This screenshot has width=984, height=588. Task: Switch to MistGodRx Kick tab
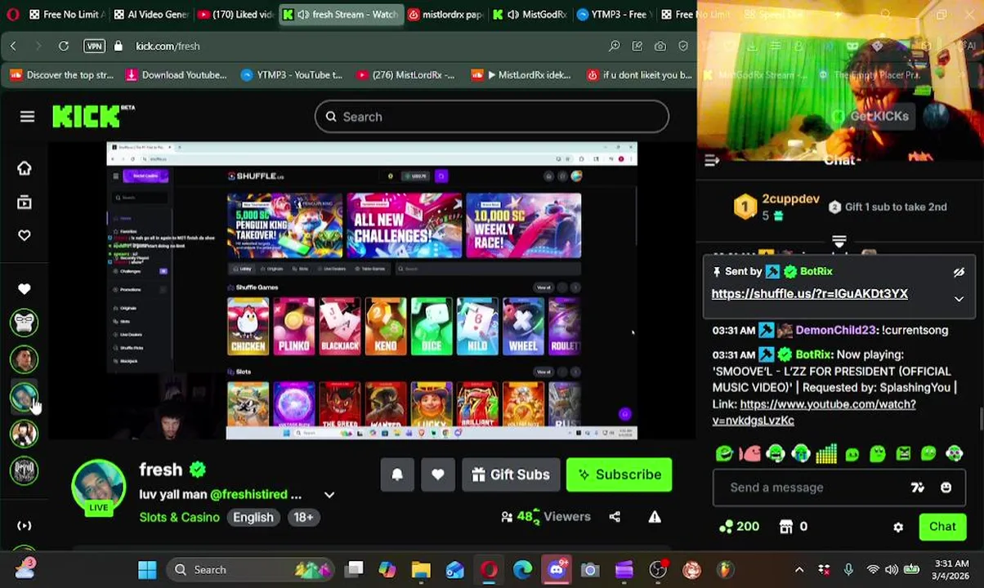point(529,14)
